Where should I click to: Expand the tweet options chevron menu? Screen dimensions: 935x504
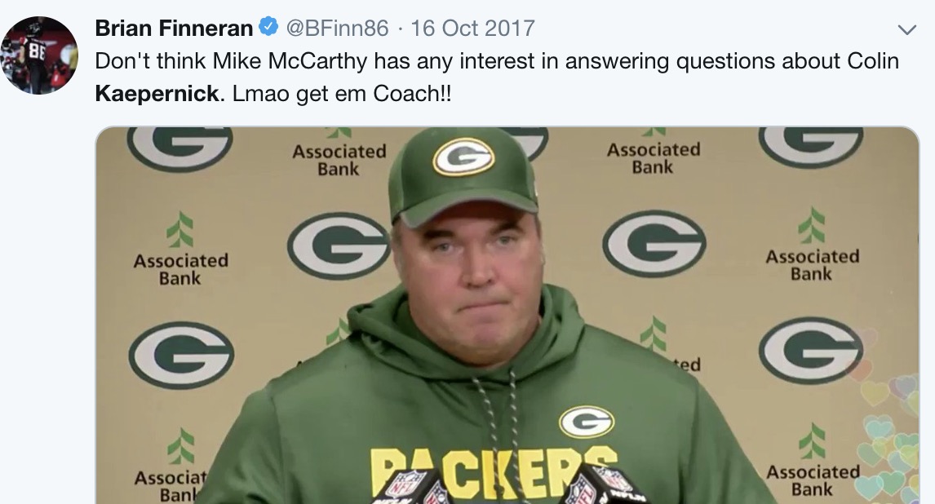(x=906, y=30)
